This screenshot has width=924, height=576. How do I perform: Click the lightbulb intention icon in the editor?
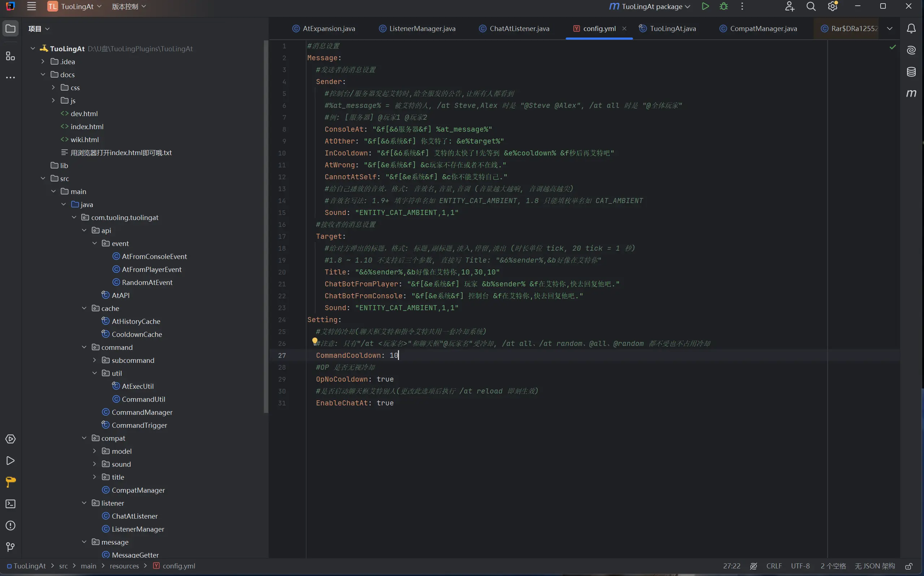314,341
